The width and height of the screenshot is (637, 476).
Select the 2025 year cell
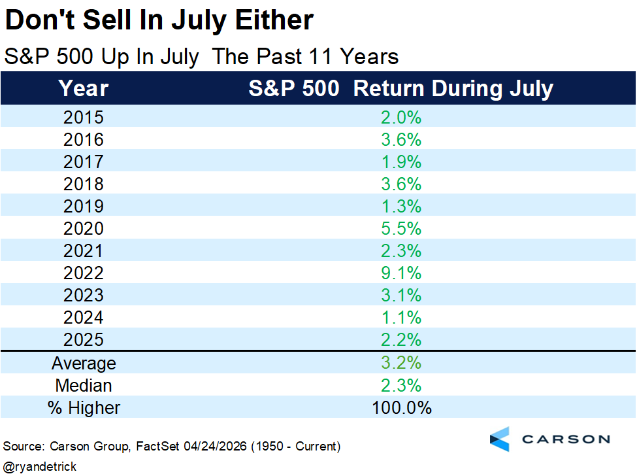pos(83,340)
